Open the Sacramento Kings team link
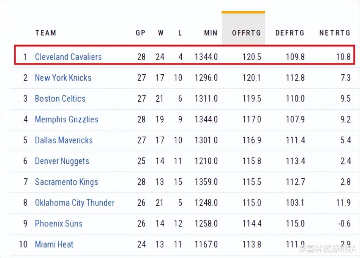Screen dimensions: 360x258 pos(67,182)
